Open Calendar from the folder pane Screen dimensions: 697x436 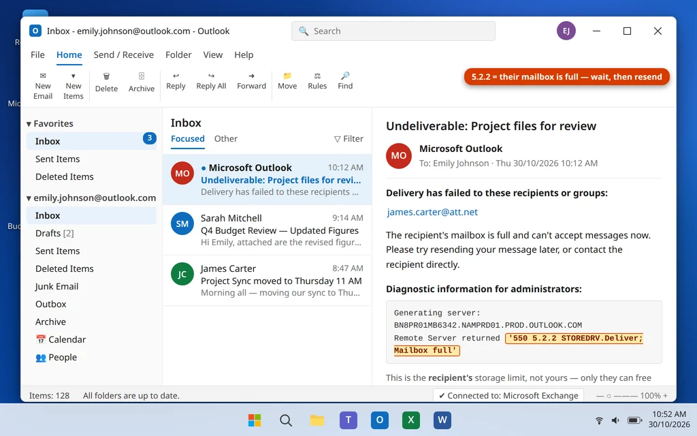91,339
